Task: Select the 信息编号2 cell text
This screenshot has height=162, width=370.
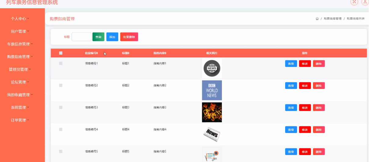Action: pyautogui.click(x=91, y=85)
